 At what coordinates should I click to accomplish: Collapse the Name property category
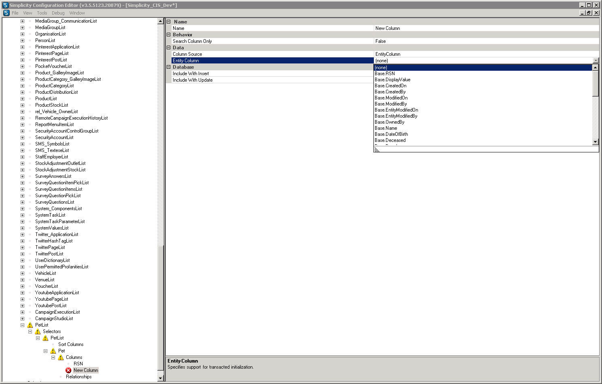click(169, 22)
